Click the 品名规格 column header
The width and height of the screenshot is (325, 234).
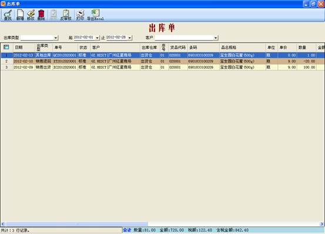point(243,48)
